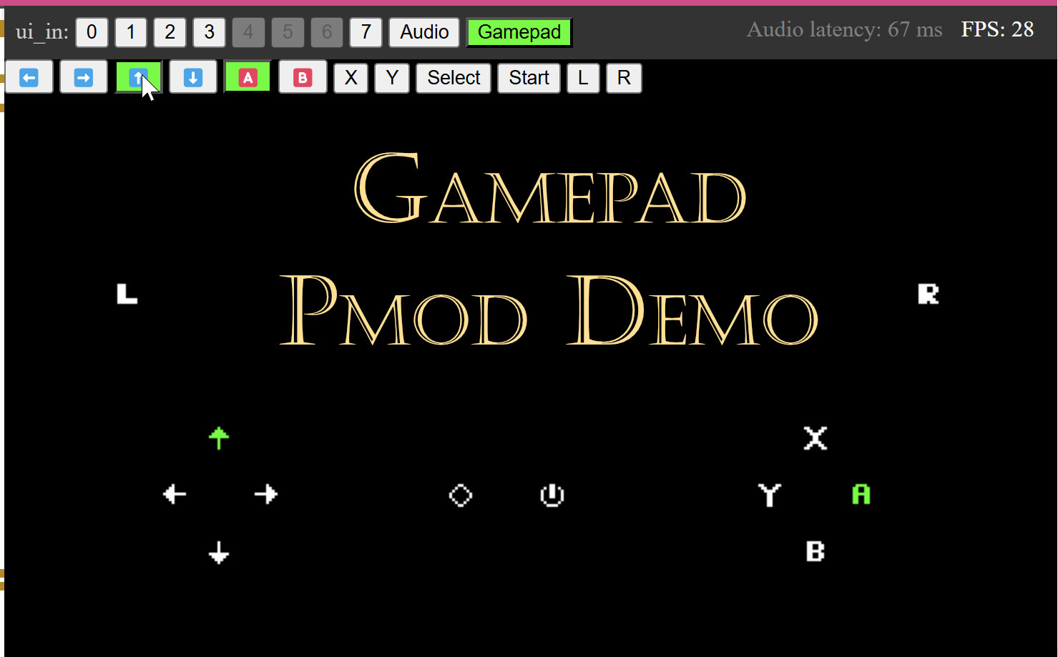The image size is (1058, 657).
Task: Click the Audio latency: 67 ms readout
Action: point(844,29)
